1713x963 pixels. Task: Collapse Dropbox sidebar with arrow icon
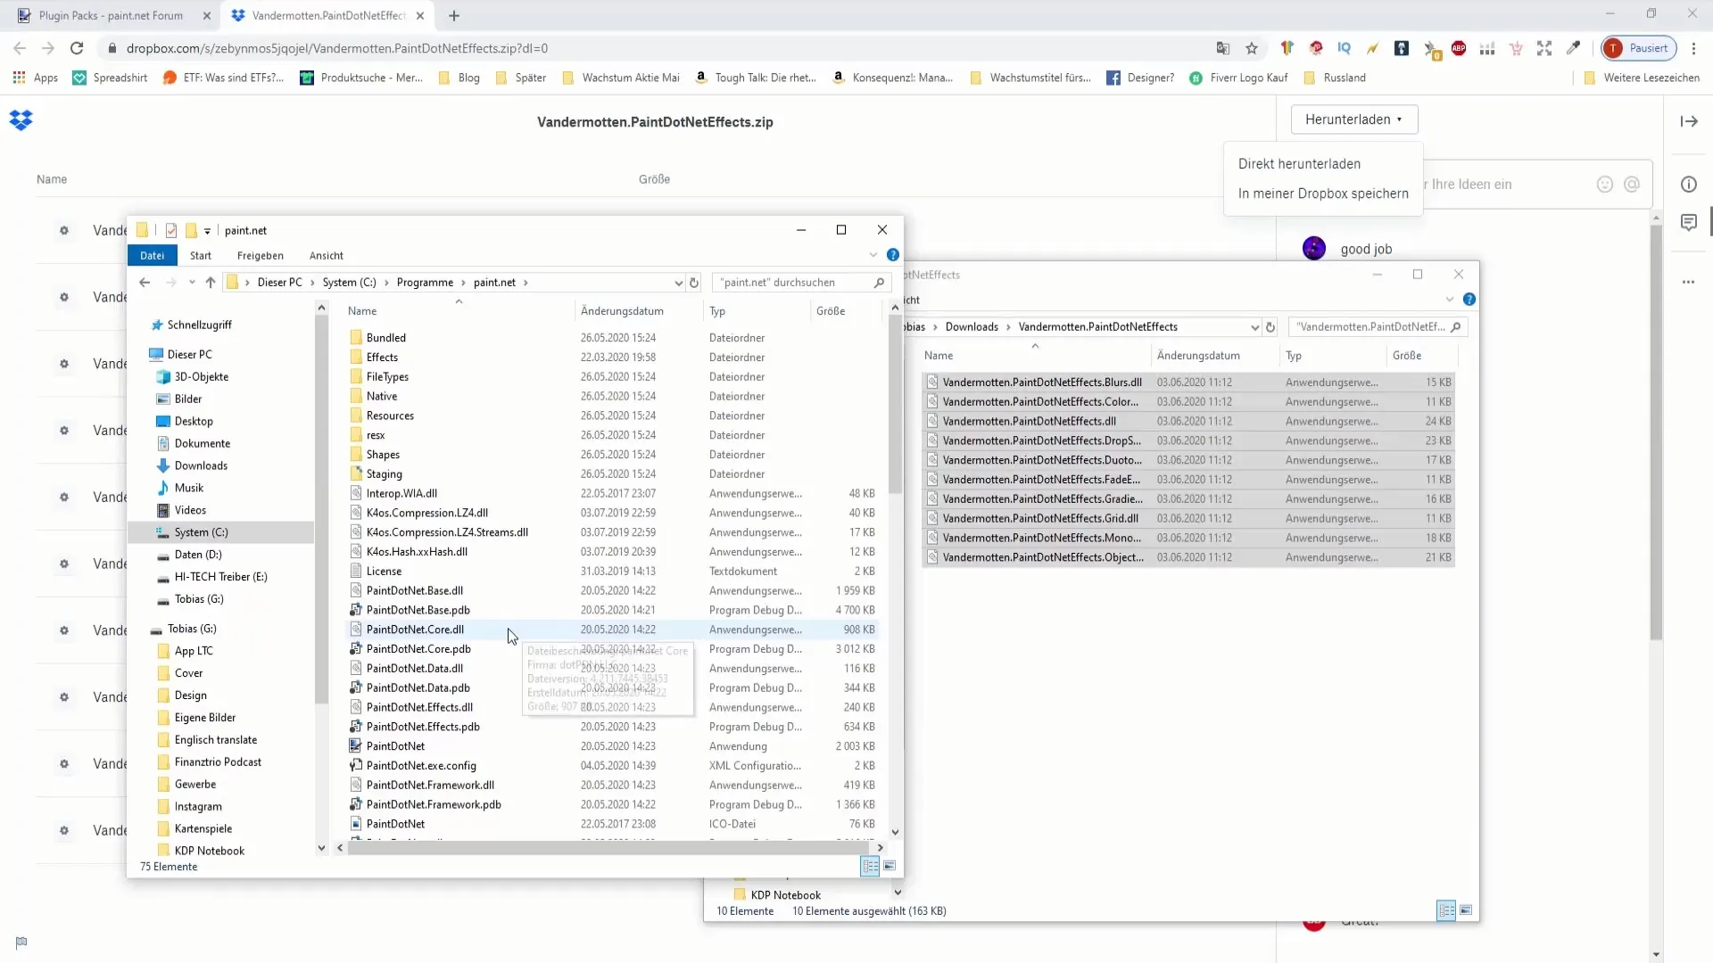pos(1689,121)
